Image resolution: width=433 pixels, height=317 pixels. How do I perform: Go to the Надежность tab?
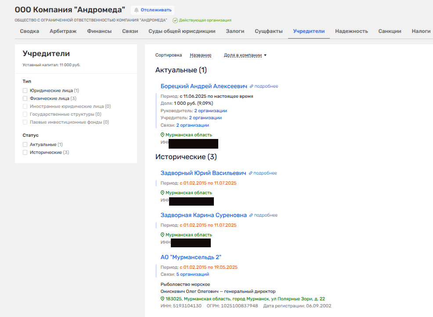tap(351, 31)
